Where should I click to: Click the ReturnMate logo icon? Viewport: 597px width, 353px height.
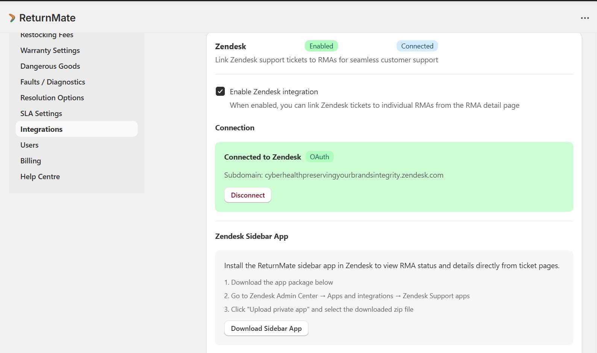click(x=12, y=18)
